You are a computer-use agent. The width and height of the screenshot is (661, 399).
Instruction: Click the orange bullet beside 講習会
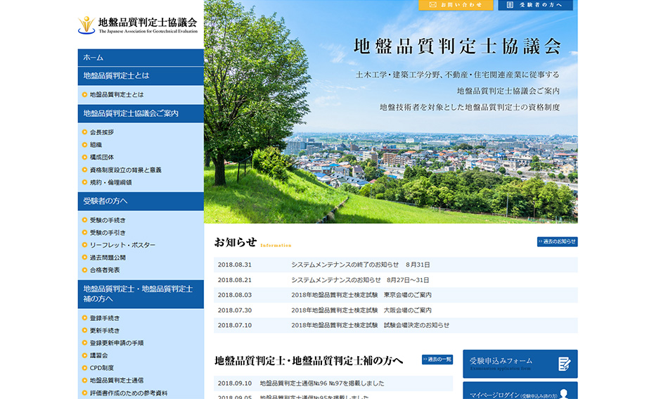[84, 355]
